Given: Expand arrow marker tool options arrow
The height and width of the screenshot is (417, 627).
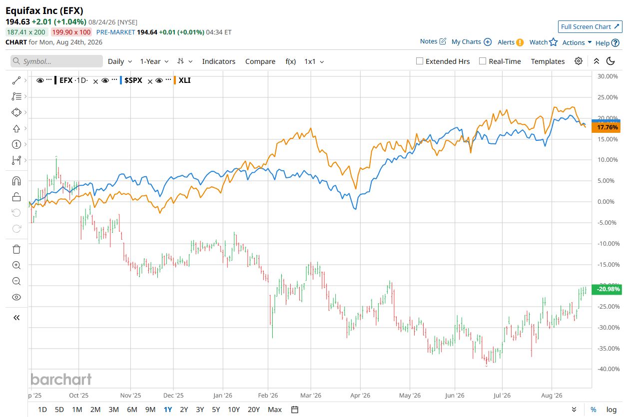Looking at the screenshot, I should [x=25, y=128].
